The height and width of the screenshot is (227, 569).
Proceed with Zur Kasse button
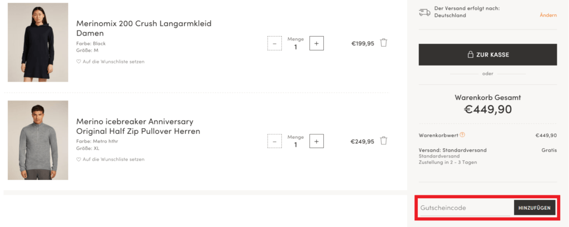pos(487,55)
